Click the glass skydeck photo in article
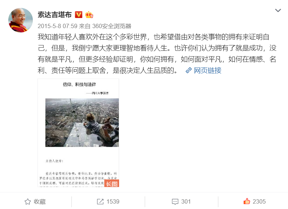Image resolution: width=288 pixels, height=209 pixels. click(82, 123)
